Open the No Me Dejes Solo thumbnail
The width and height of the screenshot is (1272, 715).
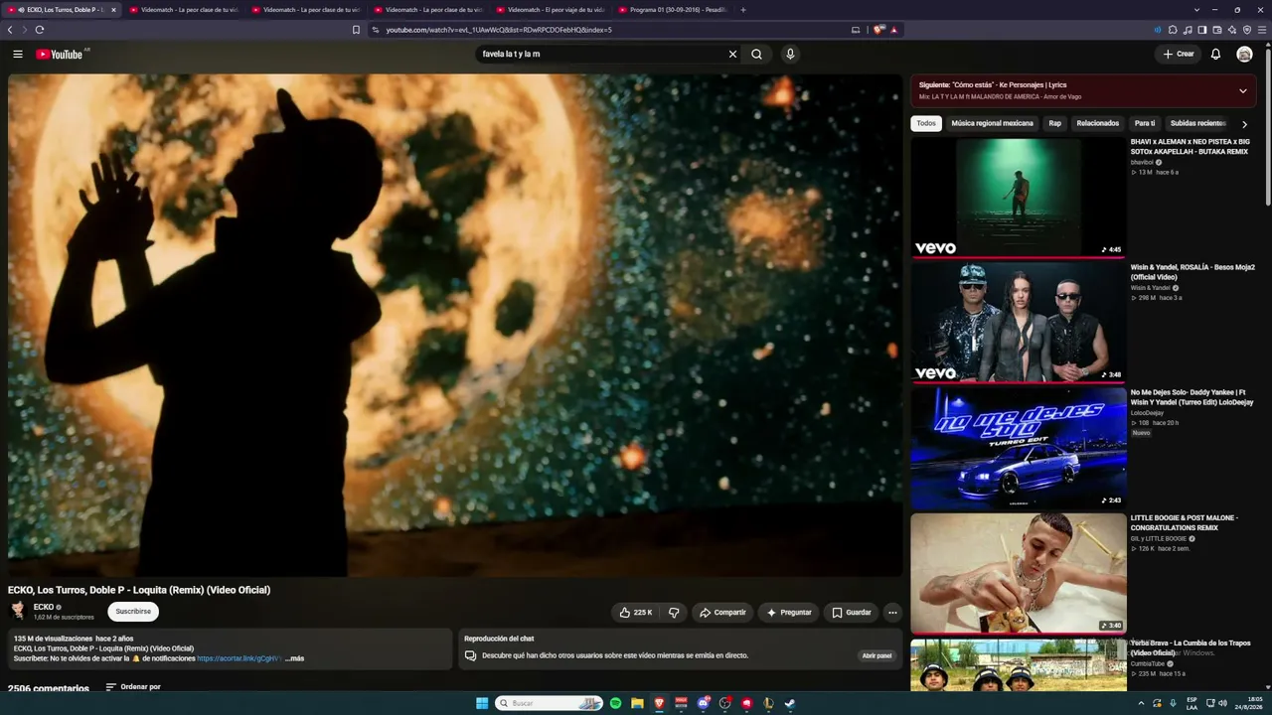[1019, 447]
